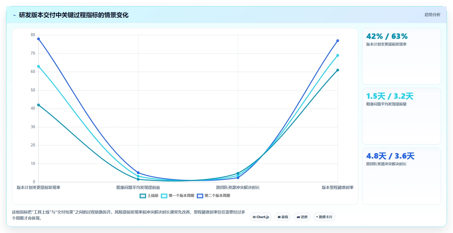Click the 1.5天 / 3.2天 stat value
Image resolution: width=453 pixels, height=233 pixels.
coord(390,96)
